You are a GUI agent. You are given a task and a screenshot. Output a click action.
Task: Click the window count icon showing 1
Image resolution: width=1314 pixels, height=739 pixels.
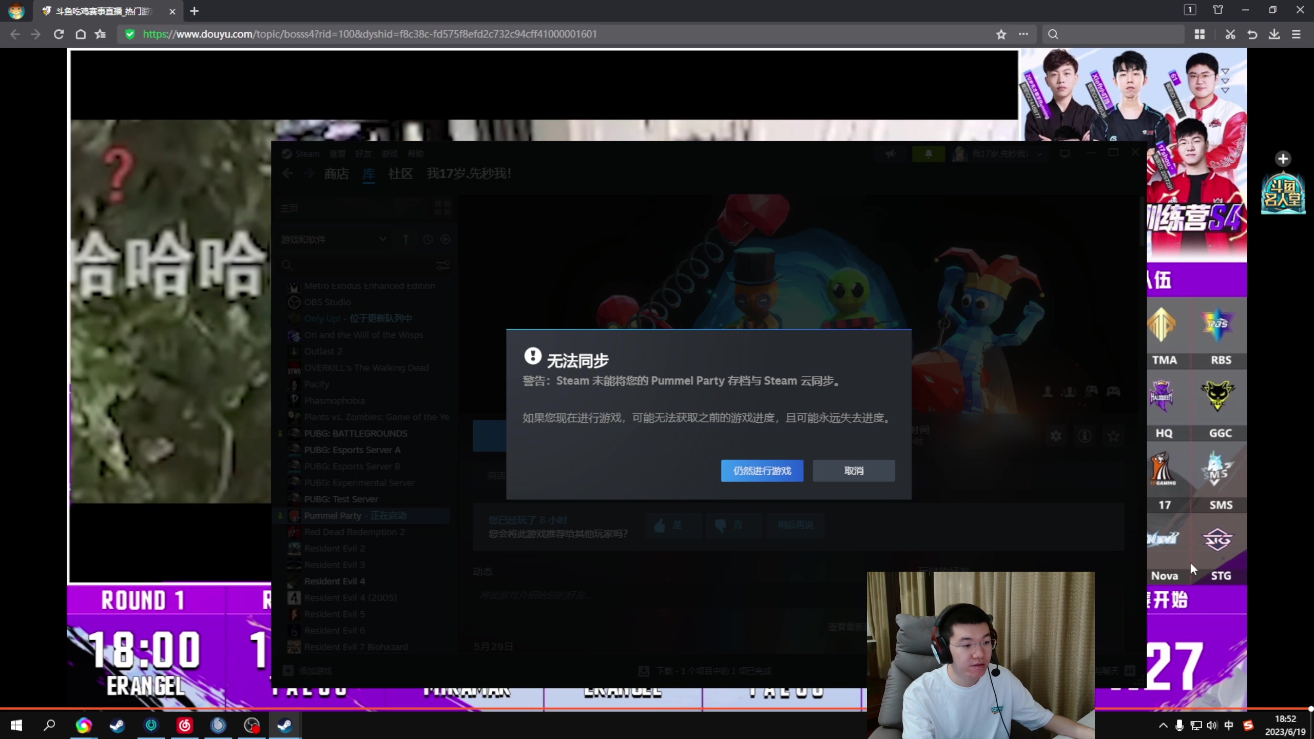click(1190, 10)
